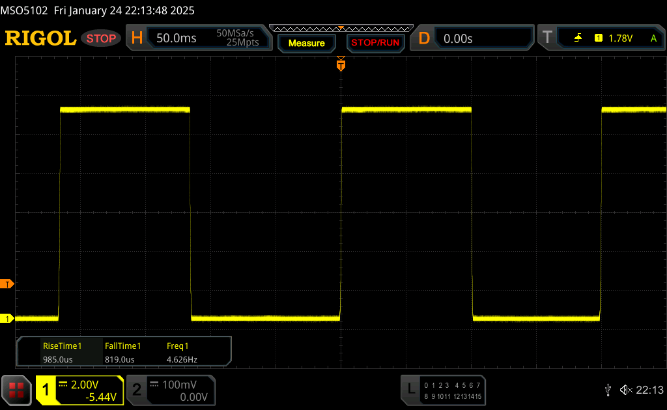Select the Freq1 measurement reading
Screen dimensions: 667x410
tap(182, 352)
